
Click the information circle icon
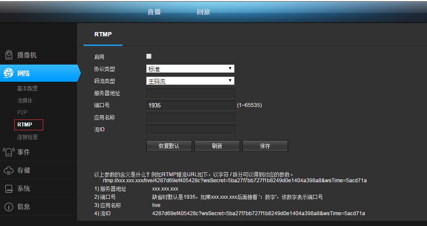[x=8, y=207]
